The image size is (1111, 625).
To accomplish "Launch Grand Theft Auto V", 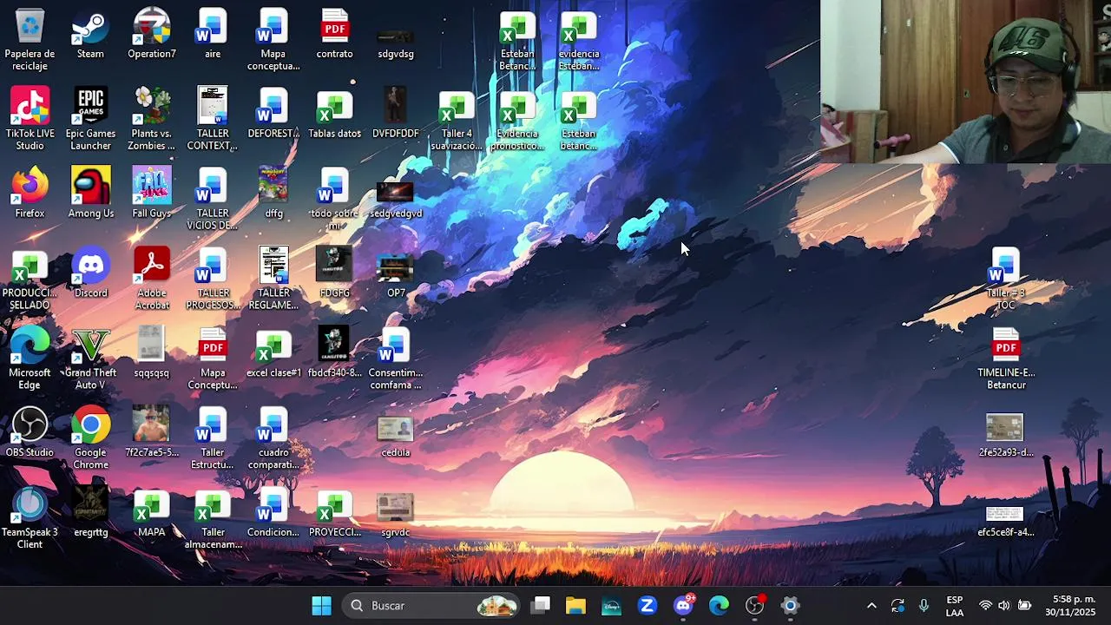I will (x=90, y=359).
